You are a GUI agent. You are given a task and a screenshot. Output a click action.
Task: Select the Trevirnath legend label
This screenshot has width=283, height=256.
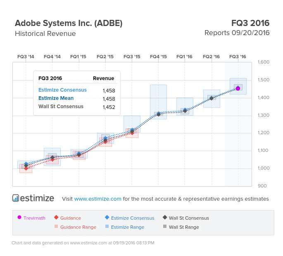coord(34,218)
